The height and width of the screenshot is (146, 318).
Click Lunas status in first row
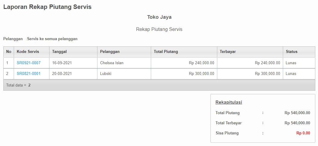pyautogui.click(x=291, y=63)
